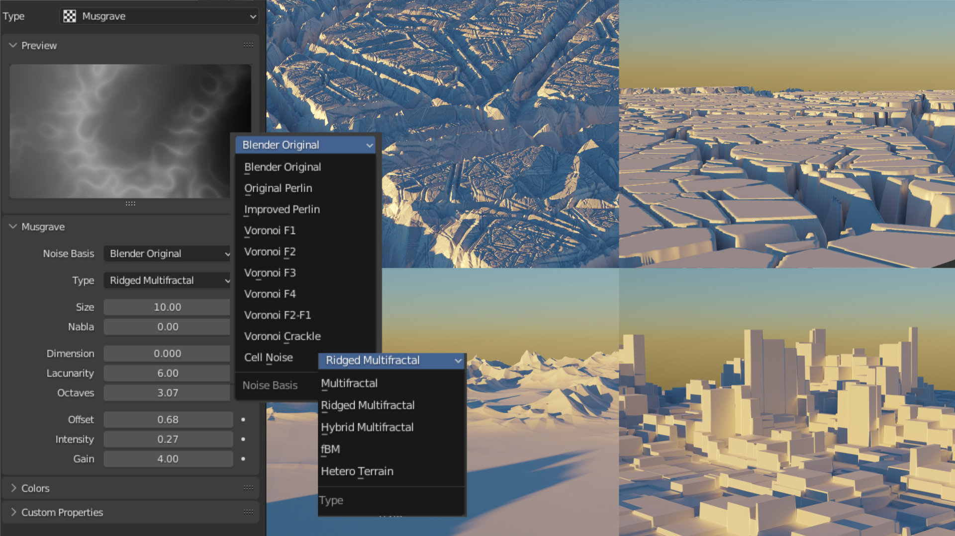This screenshot has width=955, height=536.
Task: Click the Nabla value field
Action: 168,327
